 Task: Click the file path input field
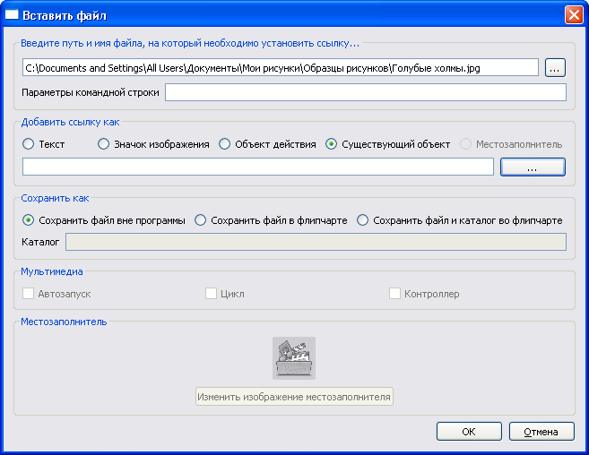pos(281,68)
